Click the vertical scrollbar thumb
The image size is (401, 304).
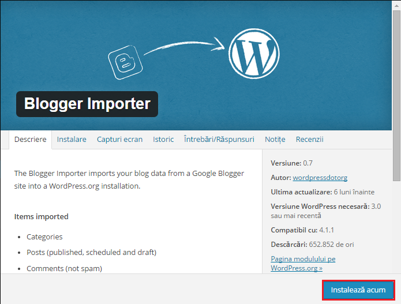coord(396,95)
